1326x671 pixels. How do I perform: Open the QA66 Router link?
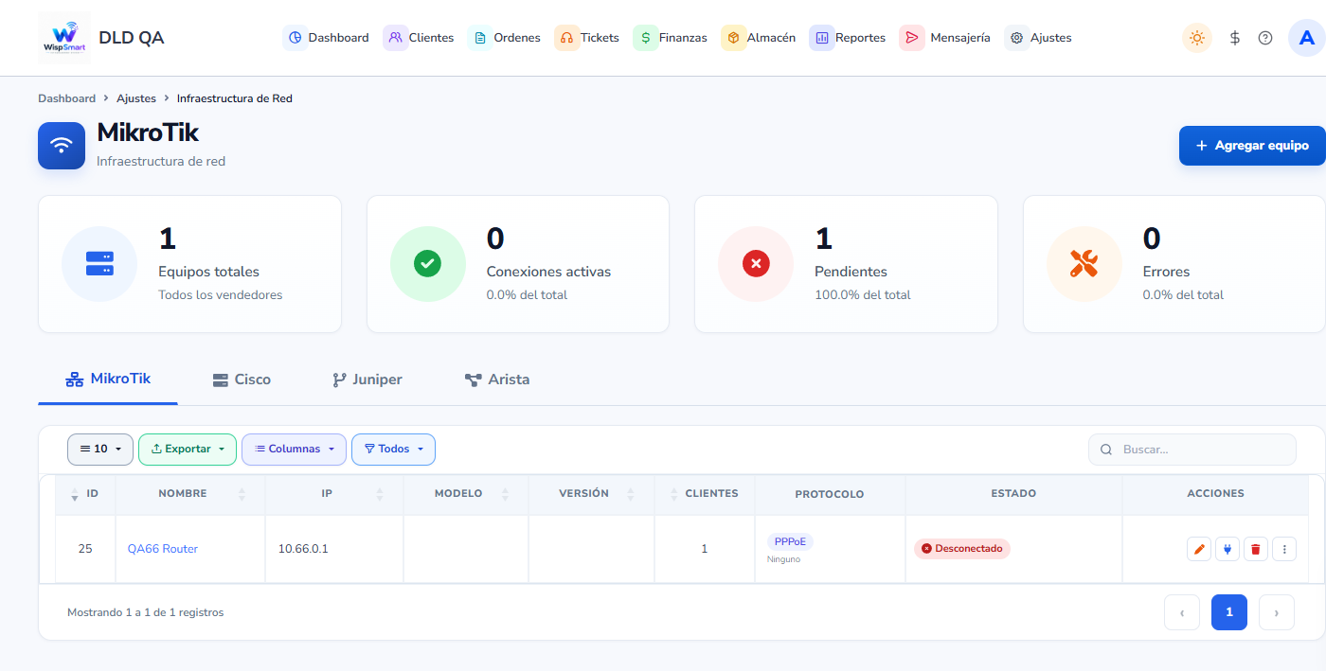pos(163,549)
